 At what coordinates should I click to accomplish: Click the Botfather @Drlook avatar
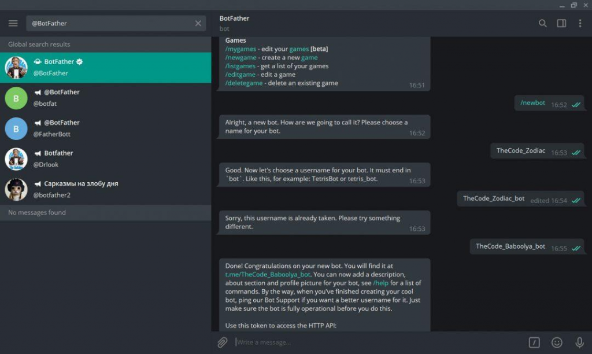pyautogui.click(x=16, y=159)
